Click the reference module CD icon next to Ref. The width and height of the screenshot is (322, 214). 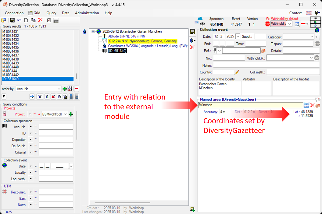click(263, 51)
